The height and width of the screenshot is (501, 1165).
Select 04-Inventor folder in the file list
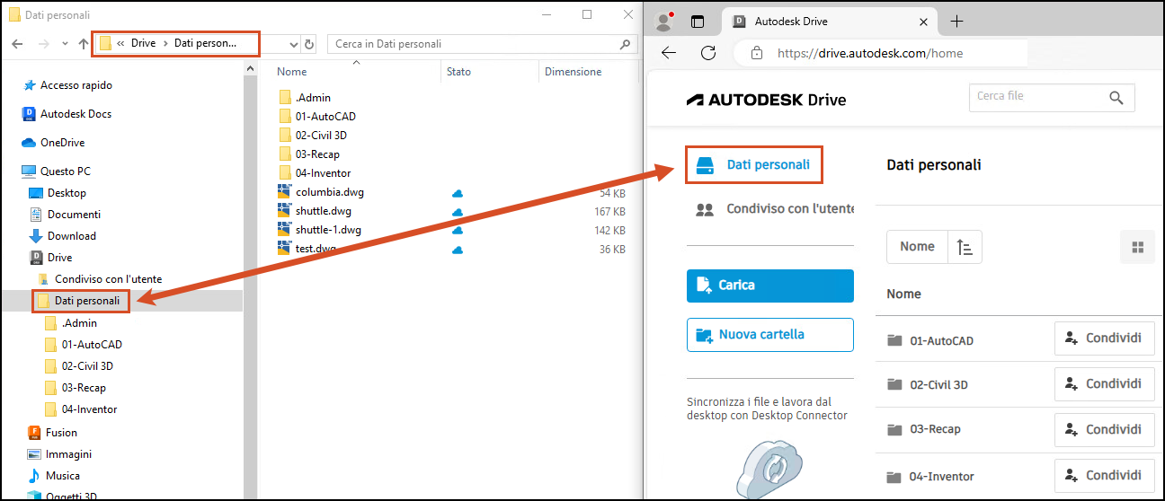323,173
